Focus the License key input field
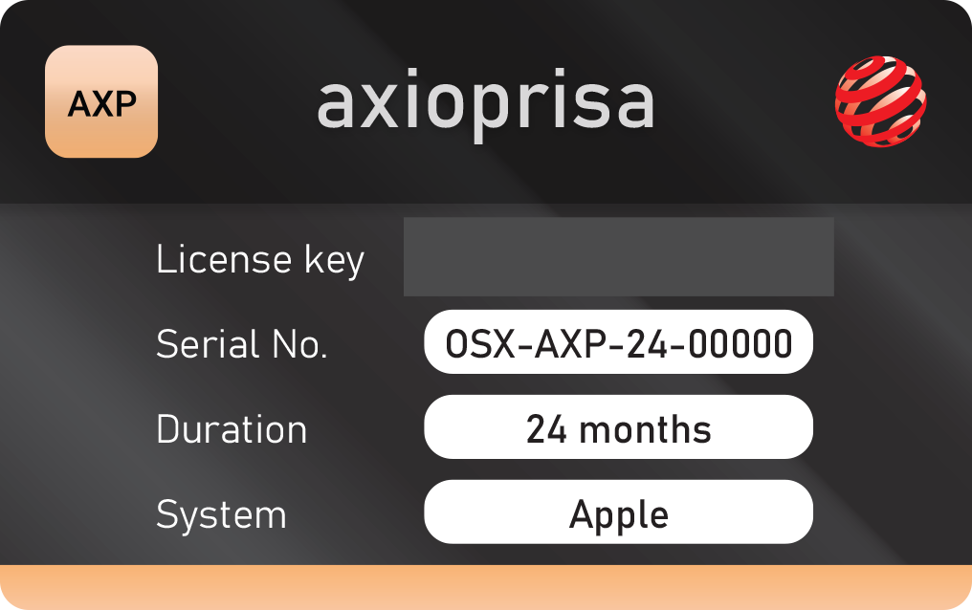 619,256
